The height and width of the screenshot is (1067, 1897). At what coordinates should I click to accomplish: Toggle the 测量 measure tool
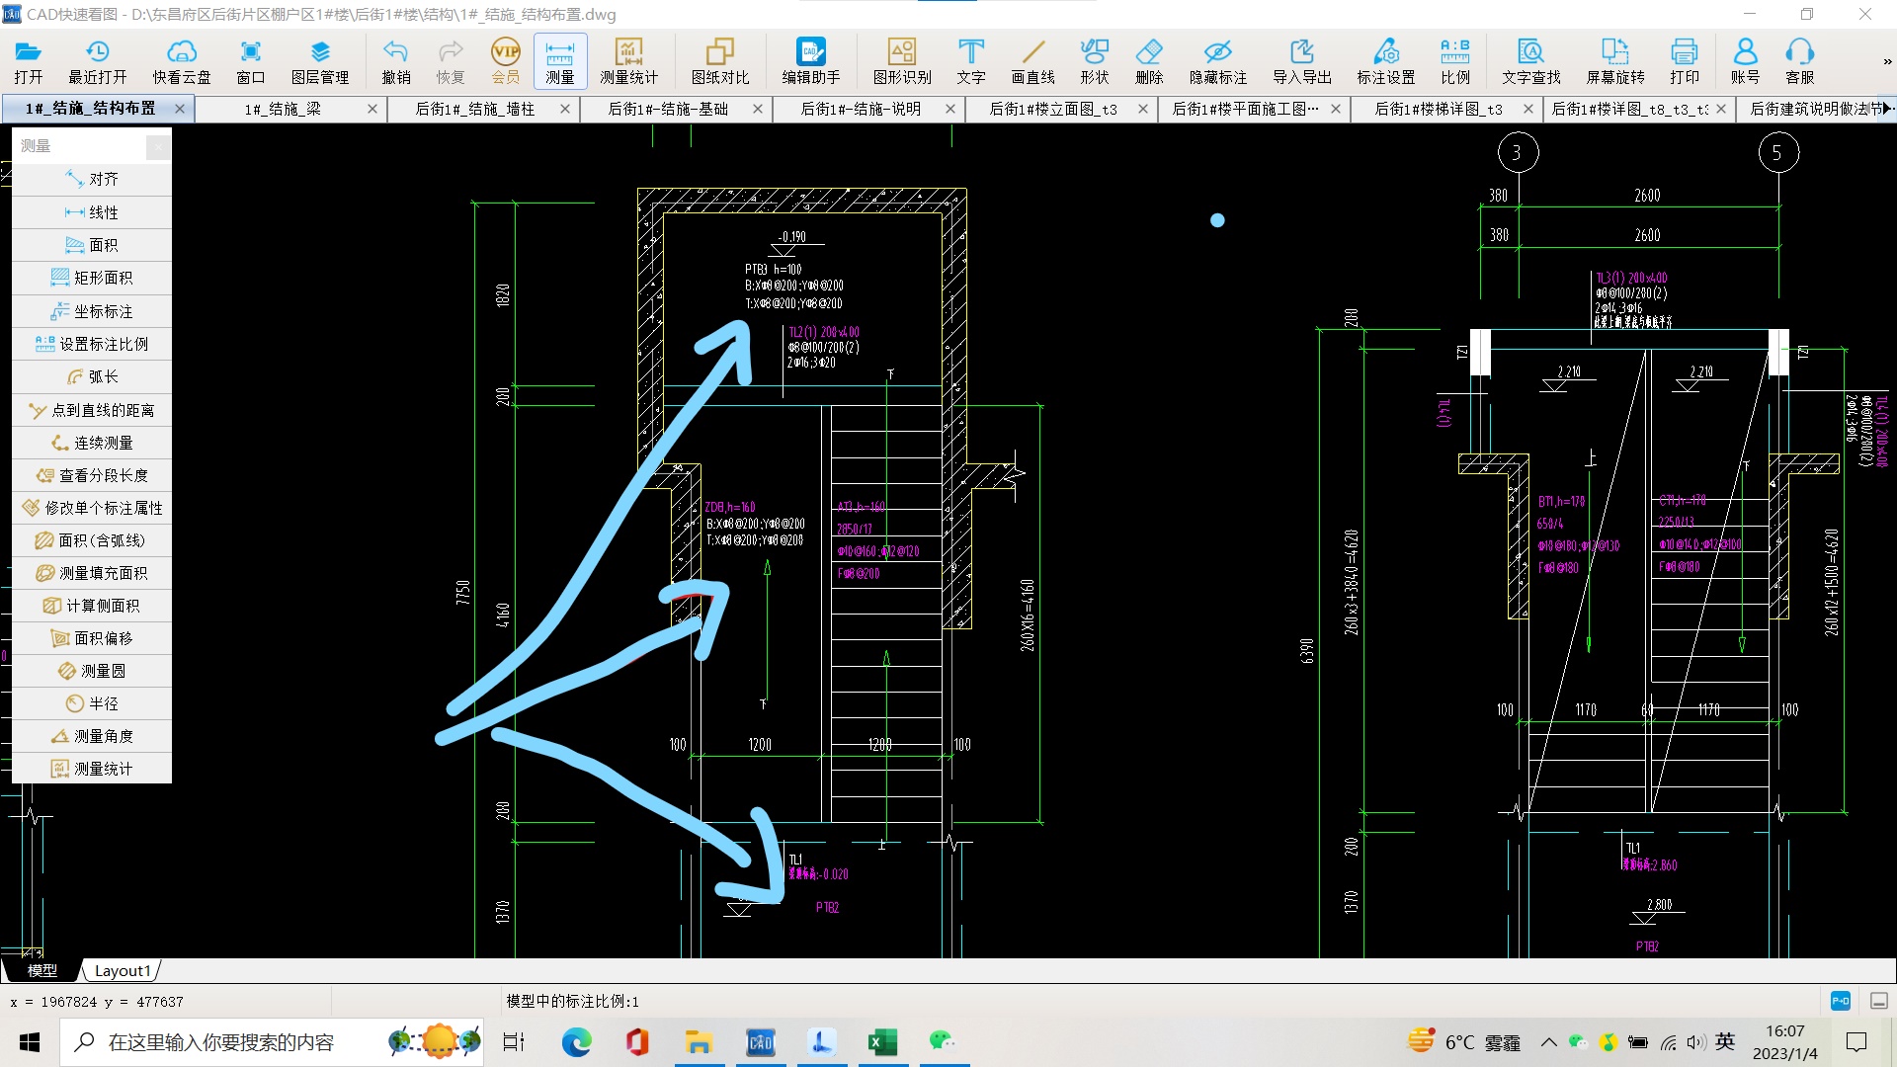[560, 61]
